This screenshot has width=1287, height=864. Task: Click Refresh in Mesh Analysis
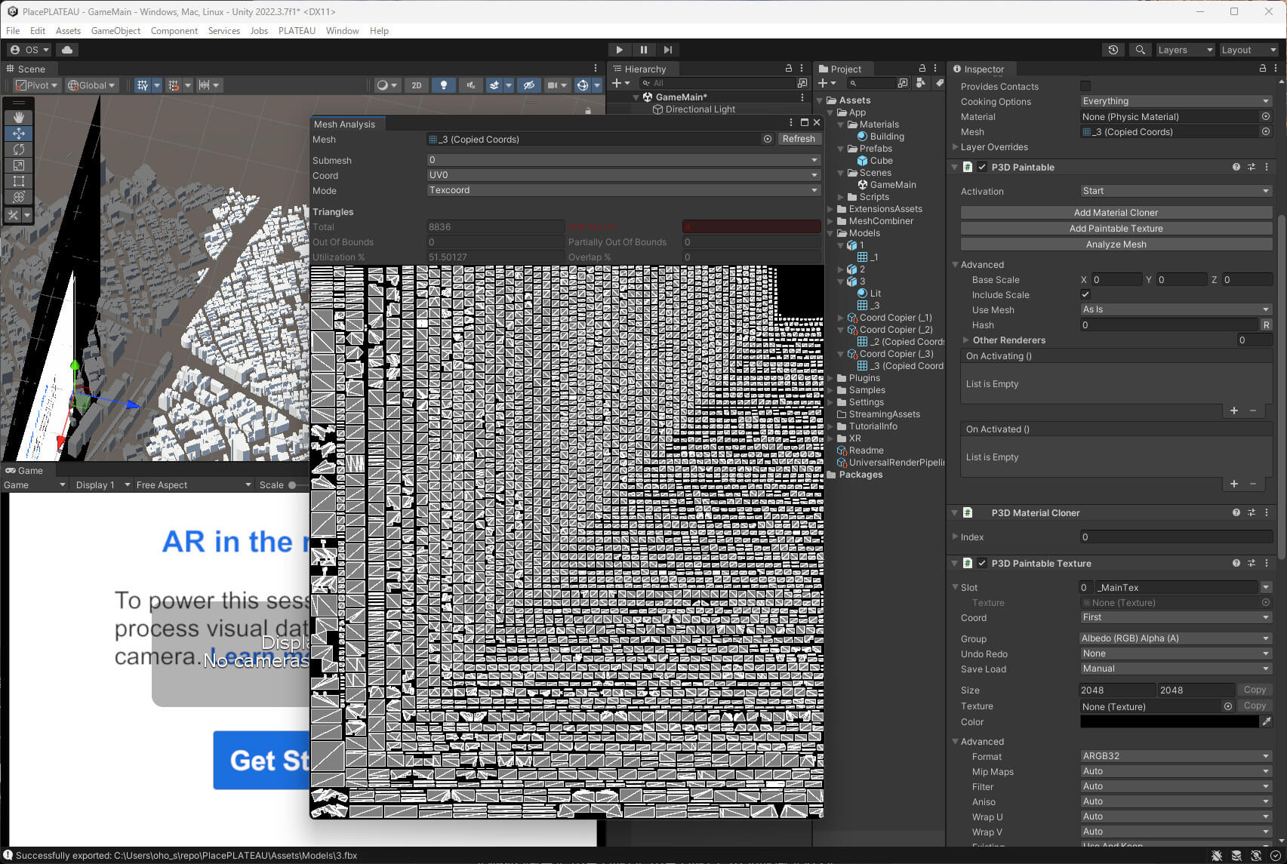click(x=799, y=139)
